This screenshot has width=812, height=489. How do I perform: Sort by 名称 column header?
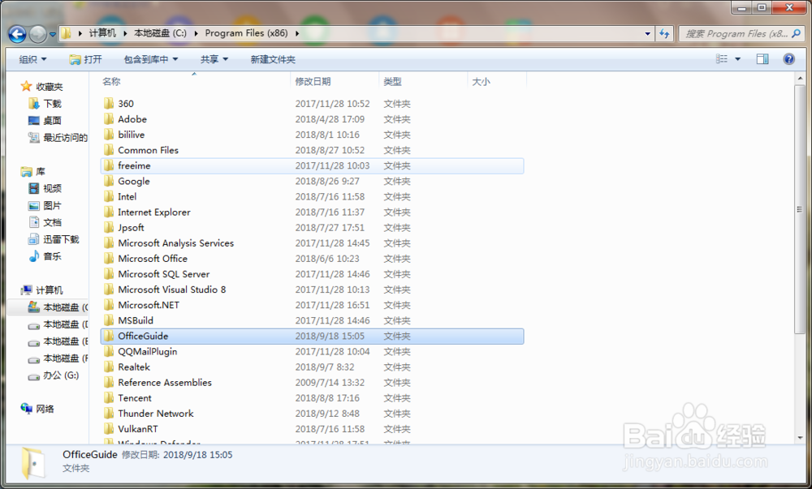110,81
